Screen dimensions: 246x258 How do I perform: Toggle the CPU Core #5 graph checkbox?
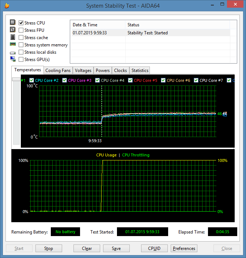click(x=130, y=80)
